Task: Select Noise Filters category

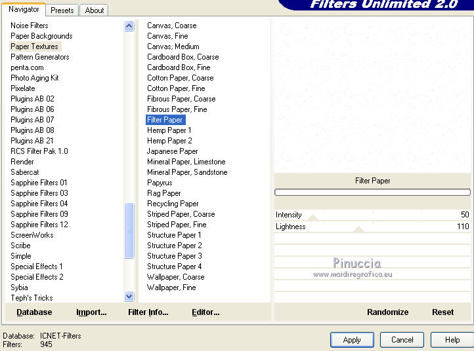Action: tap(30, 26)
